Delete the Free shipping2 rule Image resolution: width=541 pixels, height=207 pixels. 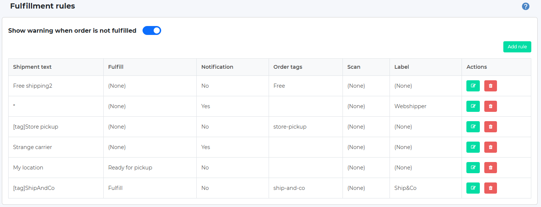tap(490, 86)
